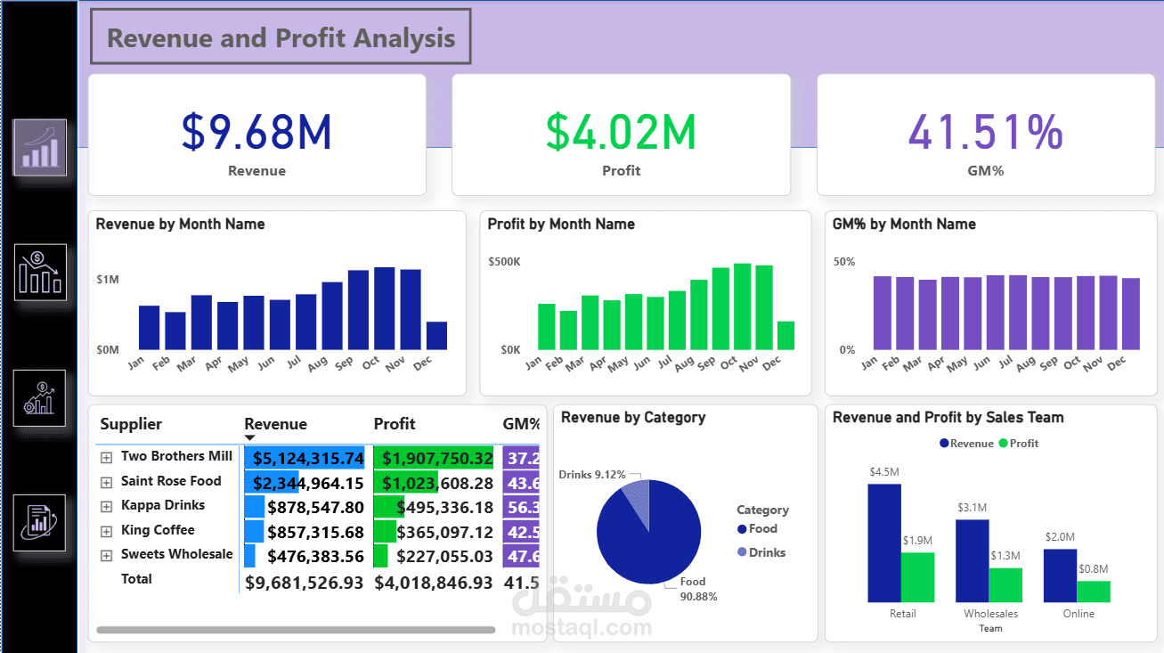
Task: Open the report document icon in sidebar
Action: (40, 523)
